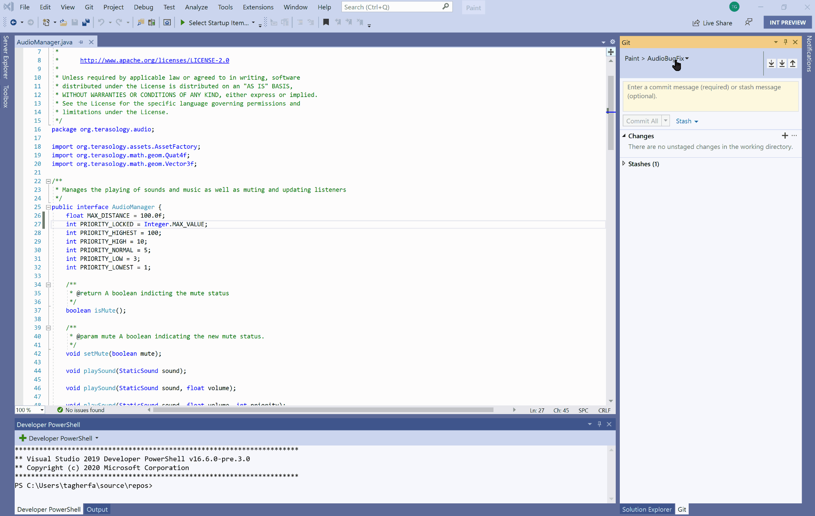Click the Git Pull icon

782,63
